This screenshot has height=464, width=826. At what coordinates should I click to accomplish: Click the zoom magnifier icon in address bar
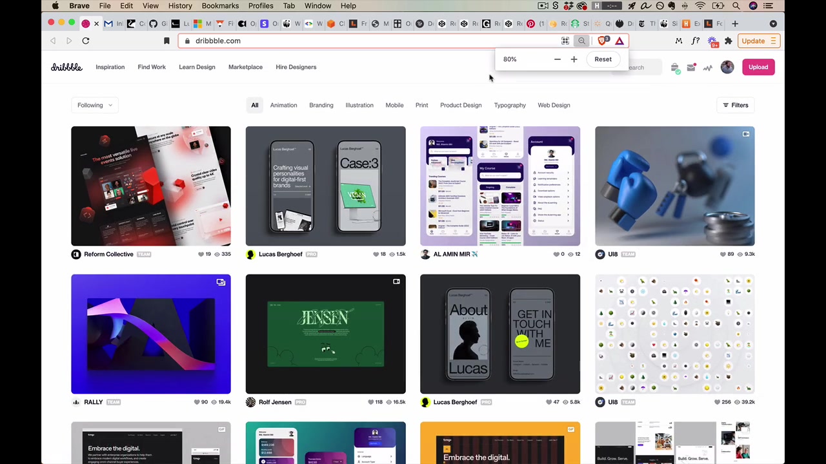[x=581, y=41]
